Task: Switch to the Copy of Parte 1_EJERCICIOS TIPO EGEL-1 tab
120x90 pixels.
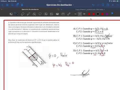Action: click(x=90, y=9)
